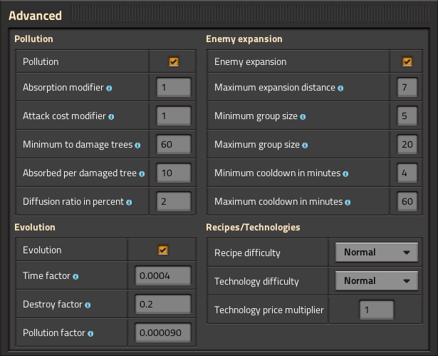Click the Maximum expansion distance label
This screenshot has height=356, width=438.
coord(275,88)
